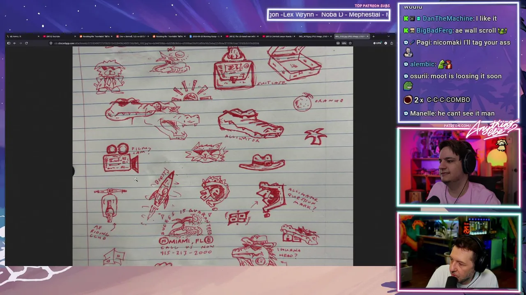The height and width of the screenshot is (295, 526).
Task: Open the browser extensions icon
Action: pyautogui.click(x=392, y=43)
